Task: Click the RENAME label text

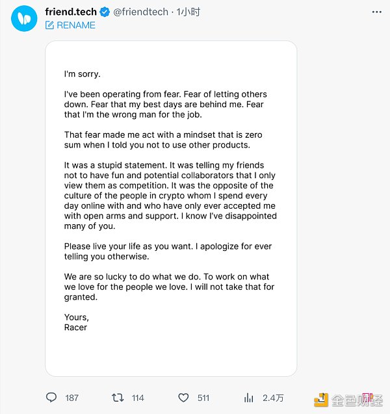Action: pyautogui.click(x=76, y=25)
